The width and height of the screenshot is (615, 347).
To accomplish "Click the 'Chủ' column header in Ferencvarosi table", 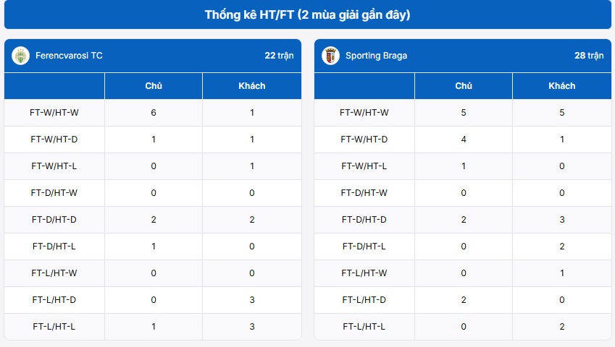I will pyautogui.click(x=154, y=86).
